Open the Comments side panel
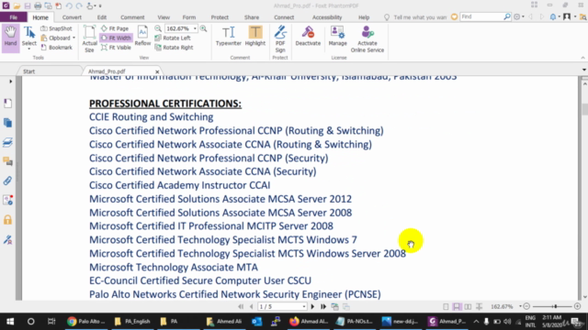Image resolution: width=588 pixels, height=330 pixels. (x=7, y=161)
